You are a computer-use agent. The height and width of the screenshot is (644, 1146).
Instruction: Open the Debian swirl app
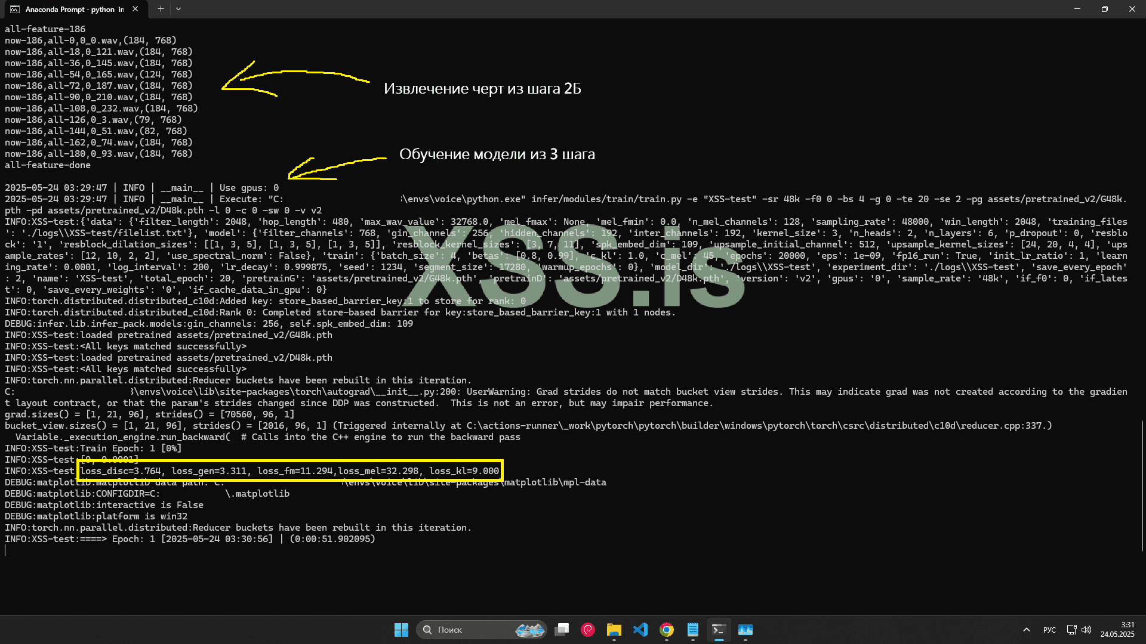pos(588,630)
